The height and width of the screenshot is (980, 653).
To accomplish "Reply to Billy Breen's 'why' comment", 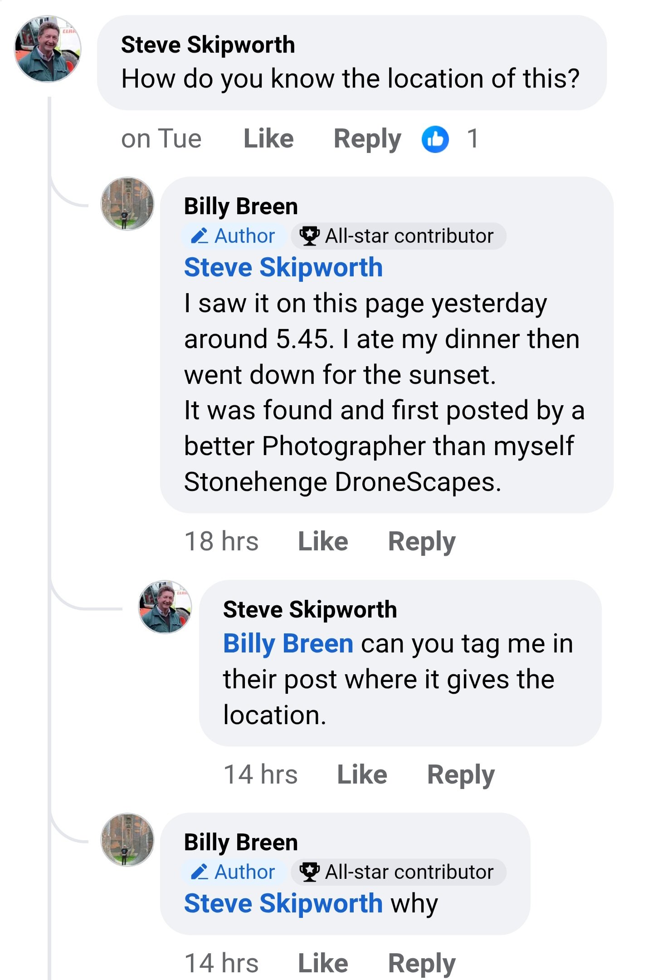I will click(x=421, y=963).
